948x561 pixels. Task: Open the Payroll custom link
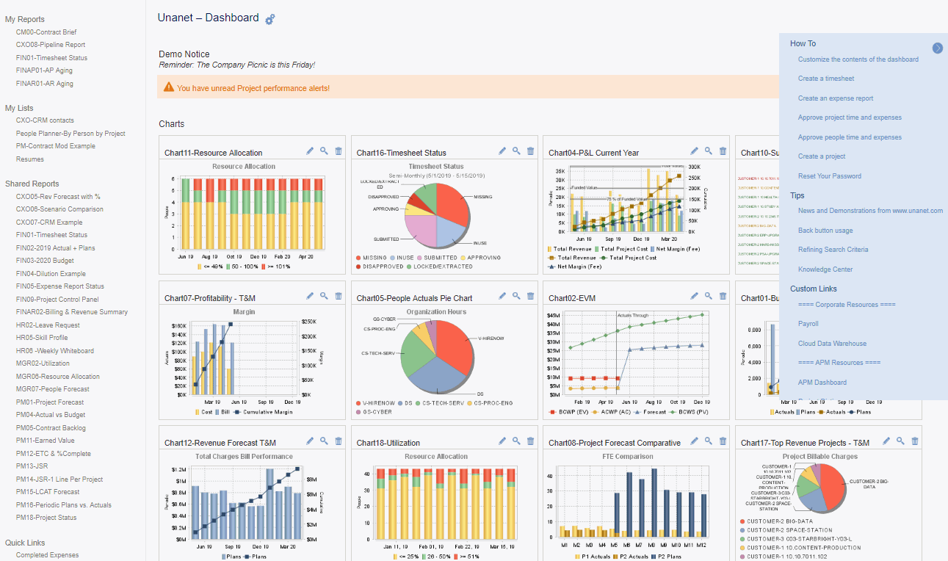808,324
